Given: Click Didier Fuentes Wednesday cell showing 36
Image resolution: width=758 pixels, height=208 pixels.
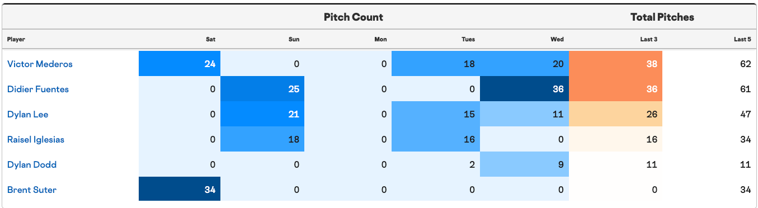Looking at the screenshot, I should [525, 89].
